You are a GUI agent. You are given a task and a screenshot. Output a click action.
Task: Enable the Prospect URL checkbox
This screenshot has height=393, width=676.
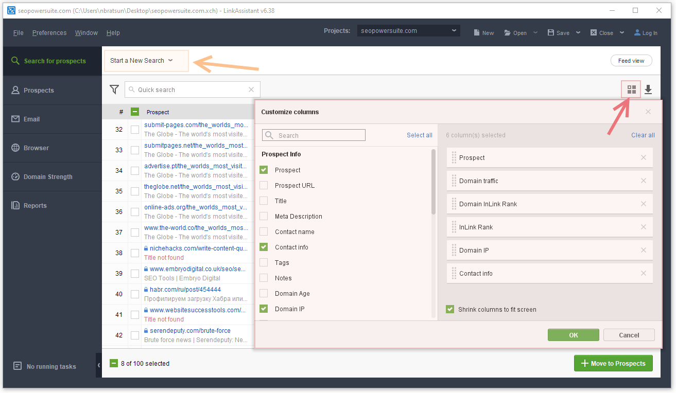pos(264,186)
